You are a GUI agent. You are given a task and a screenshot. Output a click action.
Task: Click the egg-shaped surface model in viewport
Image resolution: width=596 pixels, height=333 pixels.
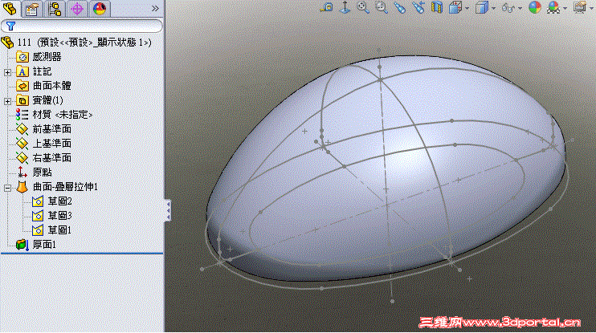pos(386,167)
